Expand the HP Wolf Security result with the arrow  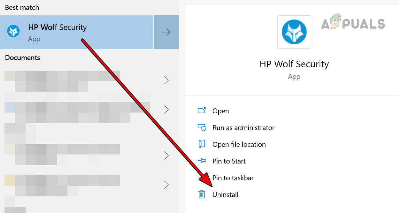166,32
